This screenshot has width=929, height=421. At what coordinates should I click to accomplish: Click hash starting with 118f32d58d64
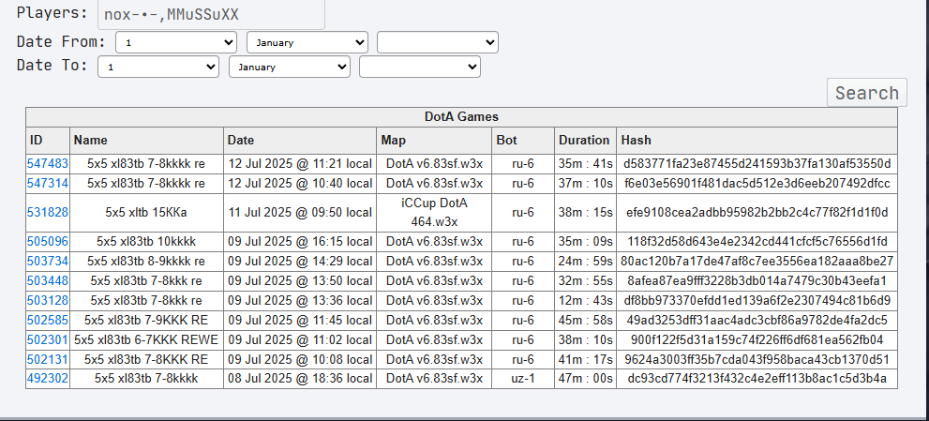coord(757,241)
